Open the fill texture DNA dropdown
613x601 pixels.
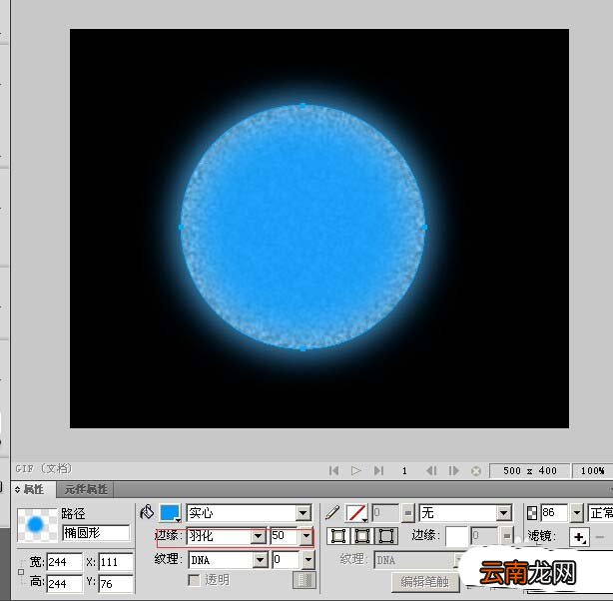coord(261,560)
